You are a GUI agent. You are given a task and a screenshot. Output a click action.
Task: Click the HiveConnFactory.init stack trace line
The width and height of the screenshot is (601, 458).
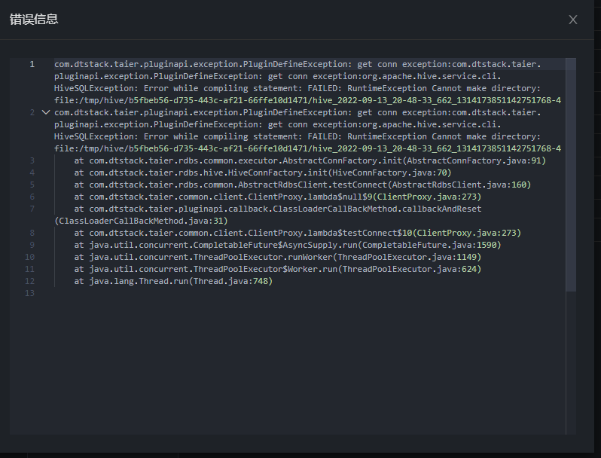click(x=263, y=173)
